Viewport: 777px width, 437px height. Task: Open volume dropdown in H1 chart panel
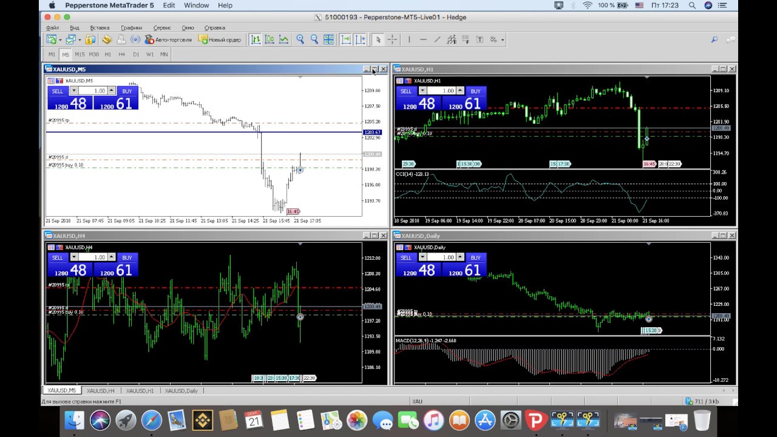[422, 90]
